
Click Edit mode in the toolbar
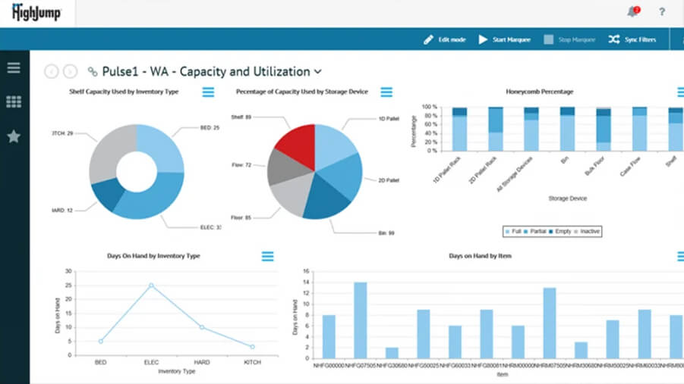pyautogui.click(x=445, y=39)
